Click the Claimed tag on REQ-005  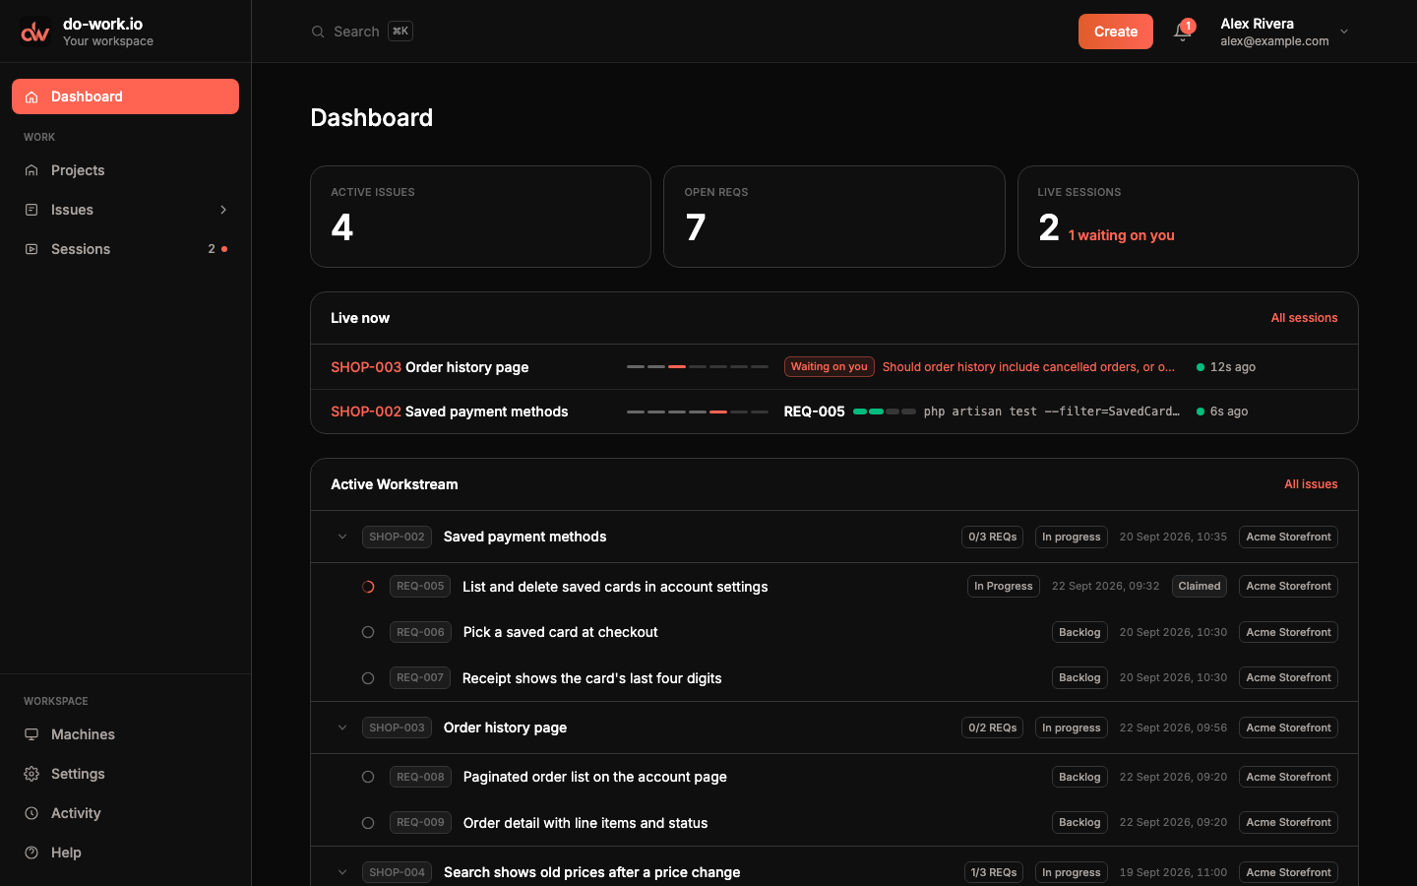(1200, 586)
